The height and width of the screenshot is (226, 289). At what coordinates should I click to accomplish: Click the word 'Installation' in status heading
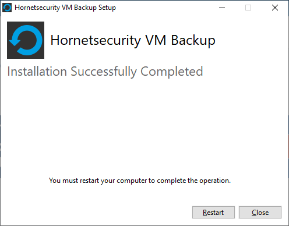tap(37, 72)
